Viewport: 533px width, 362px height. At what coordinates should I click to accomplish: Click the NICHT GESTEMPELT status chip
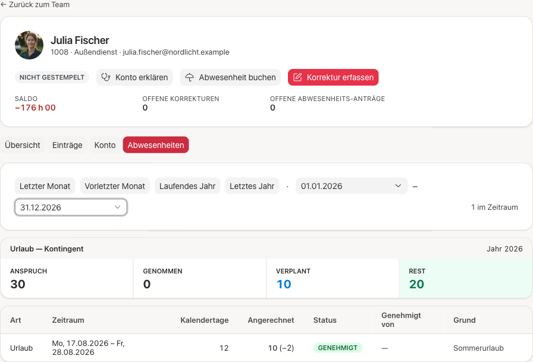coord(52,77)
